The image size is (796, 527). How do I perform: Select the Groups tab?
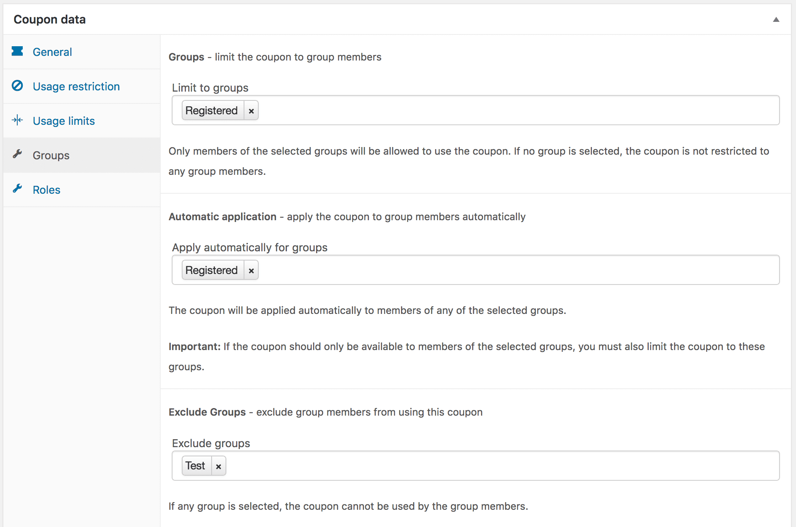51,155
